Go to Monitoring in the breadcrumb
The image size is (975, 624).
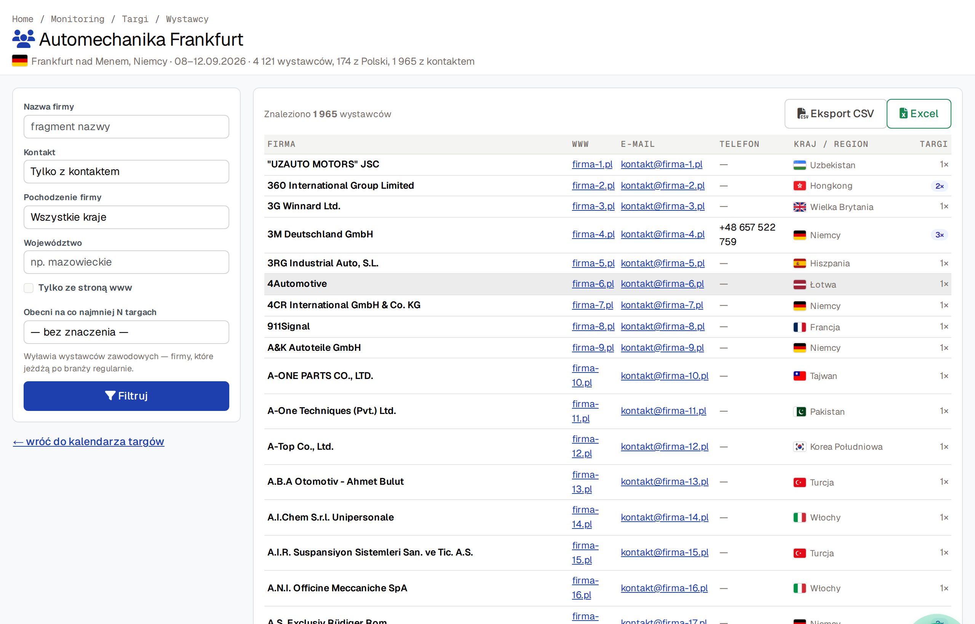(77, 19)
